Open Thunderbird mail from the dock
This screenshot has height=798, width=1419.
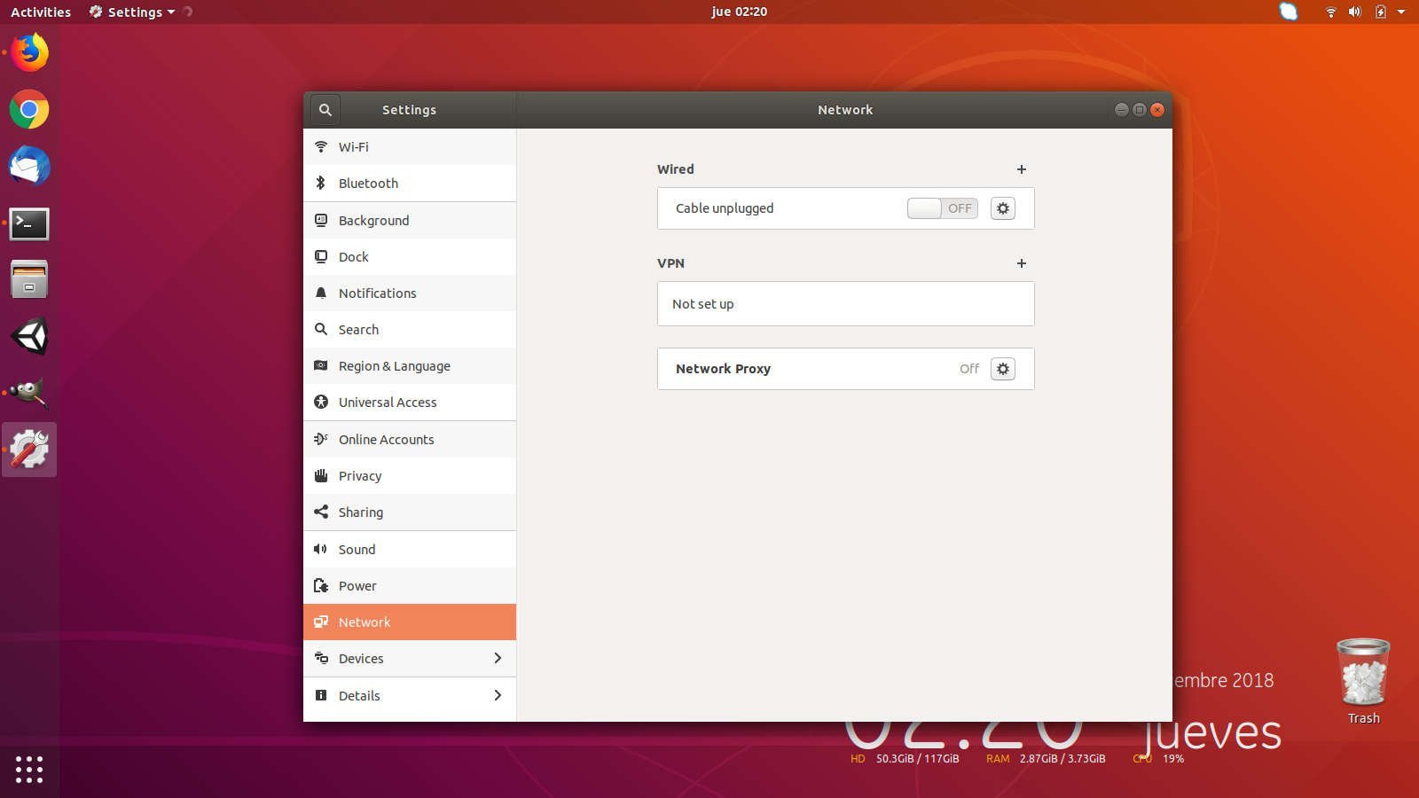tap(29, 166)
